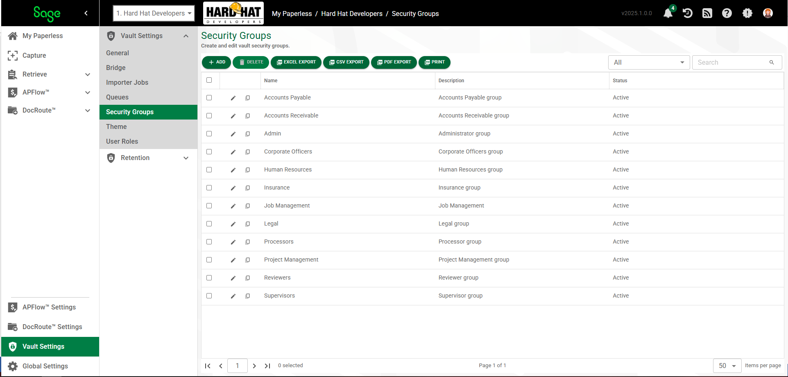Edit the Accounts Receivable group
This screenshot has height=377, width=788.
[233, 116]
